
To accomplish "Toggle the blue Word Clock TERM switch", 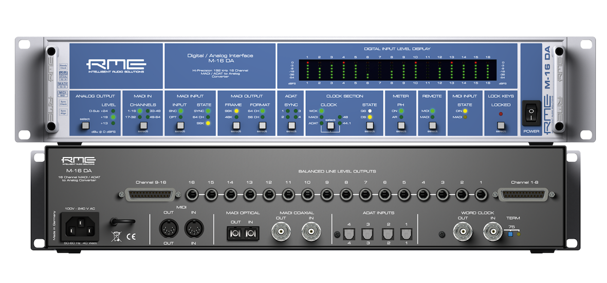I will (510, 234).
